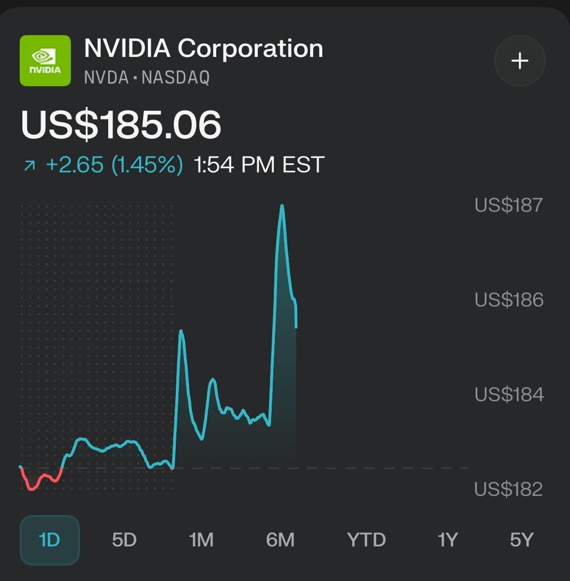Screen dimensions: 570x581
Task: Switch to the 1Y chart range
Action: pyautogui.click(x=447, y=540)
